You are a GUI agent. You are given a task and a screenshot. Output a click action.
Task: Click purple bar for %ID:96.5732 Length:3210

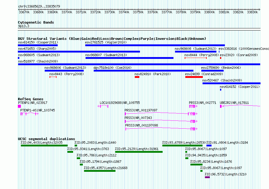pyautogui.click(x=207, y=177)
